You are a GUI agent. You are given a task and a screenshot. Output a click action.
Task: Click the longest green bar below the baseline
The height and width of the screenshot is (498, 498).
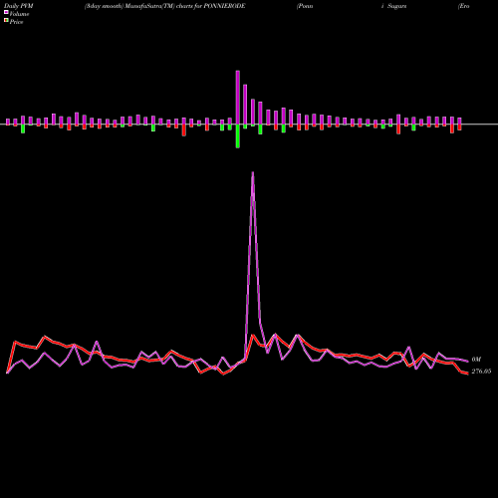(x=238, y=136)
